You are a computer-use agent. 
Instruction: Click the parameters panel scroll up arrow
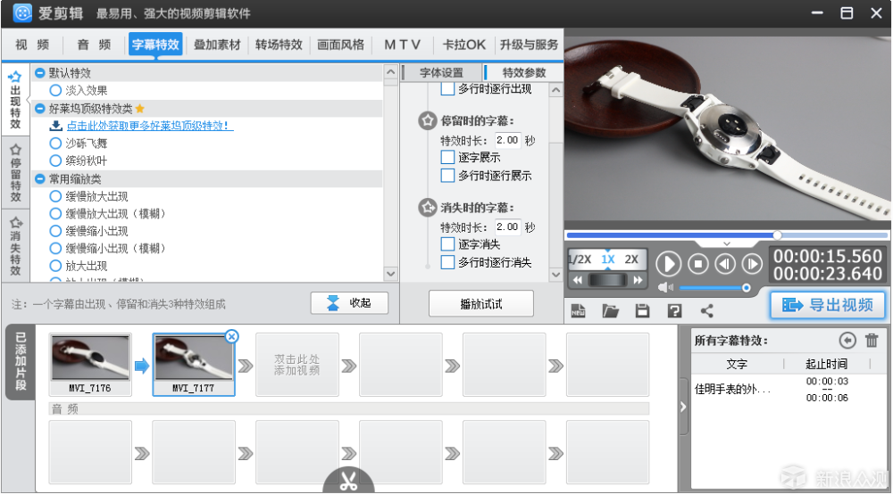point(555,90)
